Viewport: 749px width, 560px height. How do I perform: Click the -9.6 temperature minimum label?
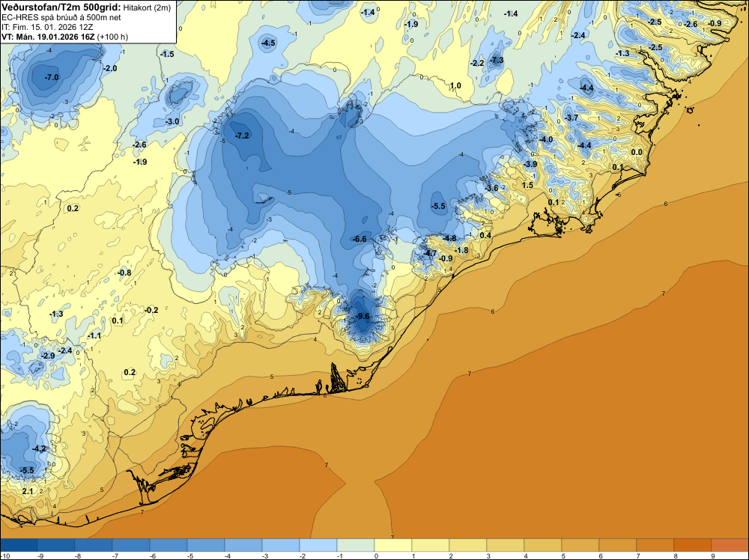pos(363,316)
